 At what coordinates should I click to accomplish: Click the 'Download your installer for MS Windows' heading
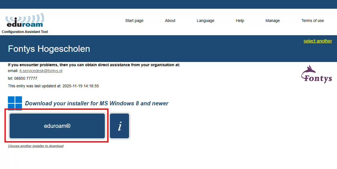click(97, 103)
